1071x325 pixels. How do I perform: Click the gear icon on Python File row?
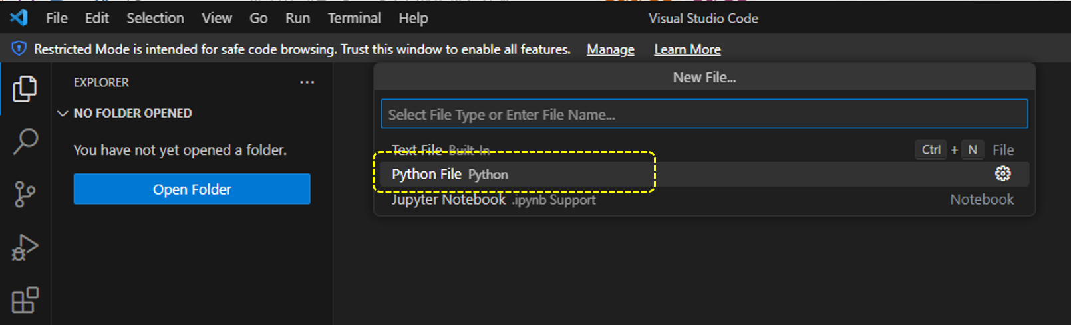pyautogui.click(x=1002, y=173)
